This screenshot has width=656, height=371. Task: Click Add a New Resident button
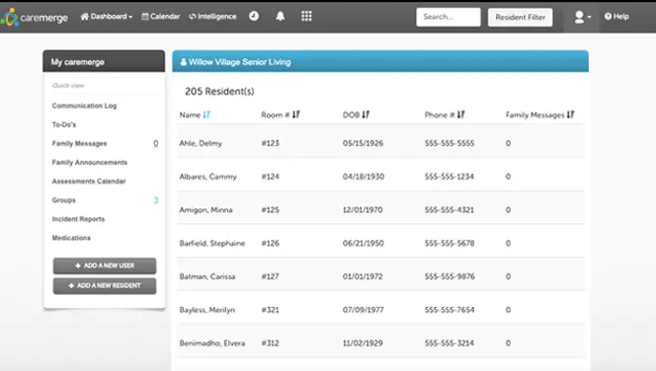pos(105,286)
